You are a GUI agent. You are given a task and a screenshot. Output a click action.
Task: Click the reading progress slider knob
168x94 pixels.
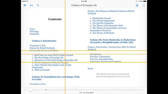click(30, 90)
